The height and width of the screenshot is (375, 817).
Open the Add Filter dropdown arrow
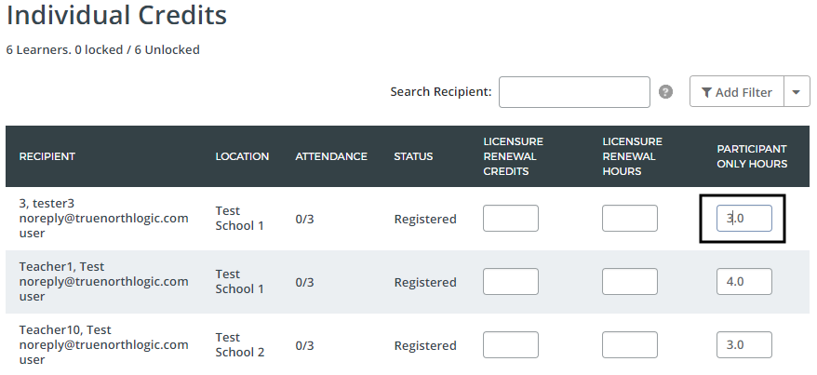797,92
